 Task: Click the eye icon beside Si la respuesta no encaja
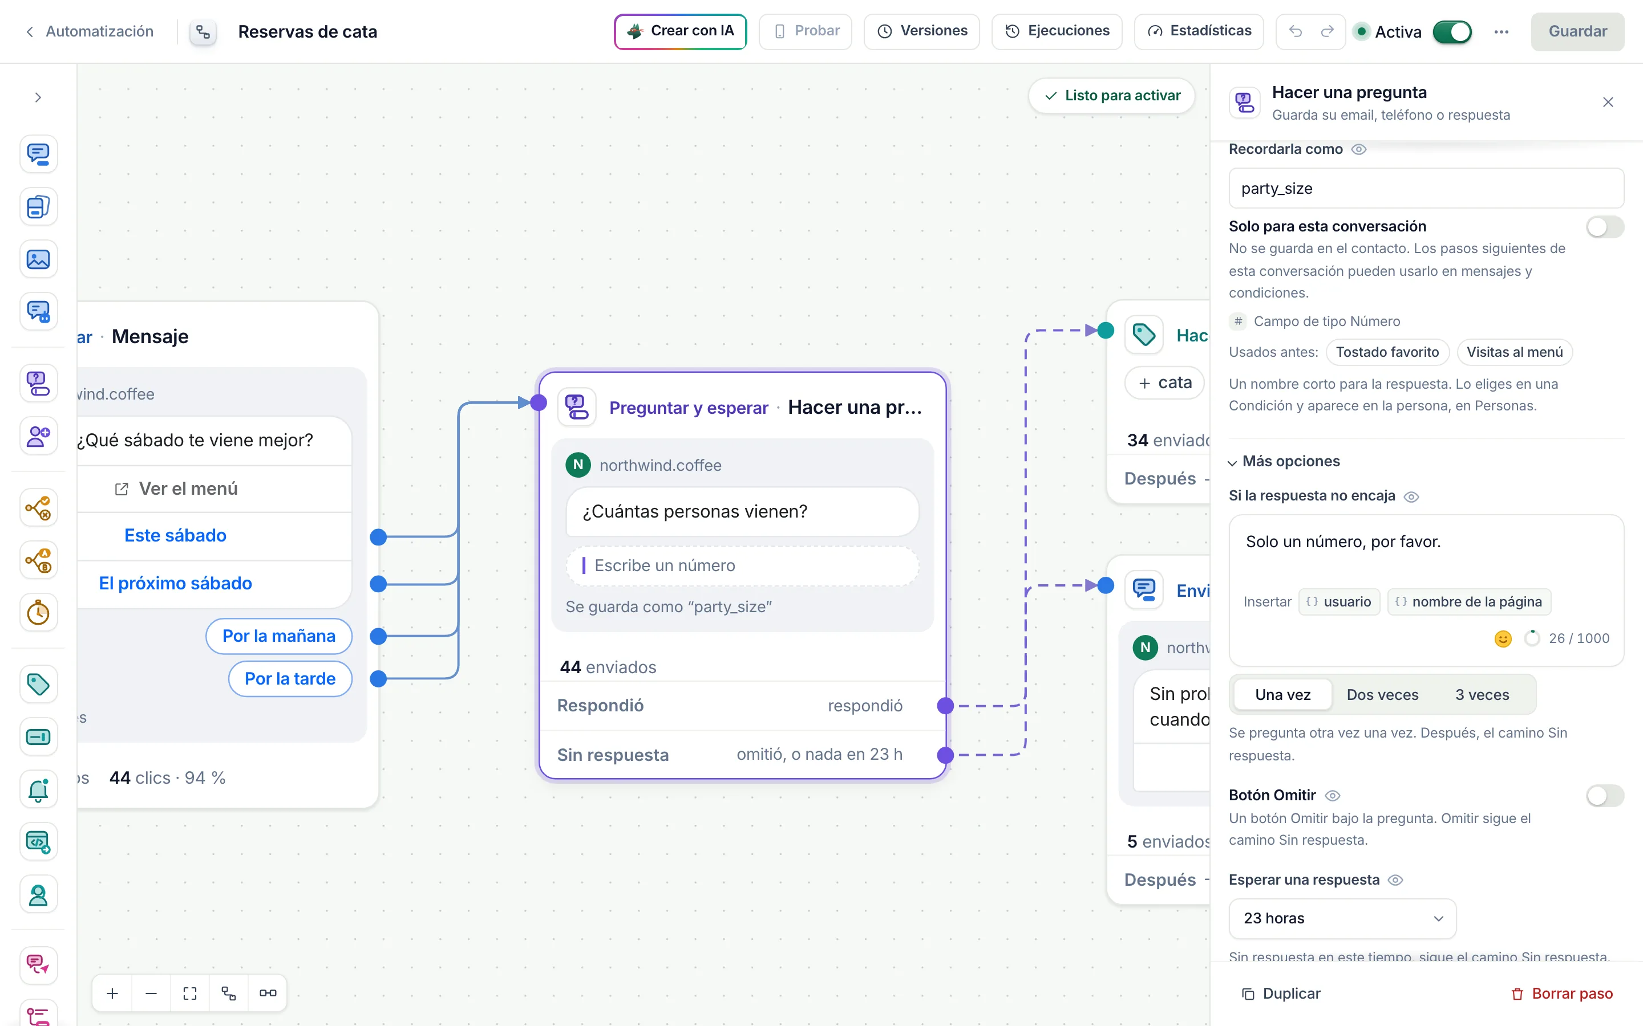pos(1411,496)
